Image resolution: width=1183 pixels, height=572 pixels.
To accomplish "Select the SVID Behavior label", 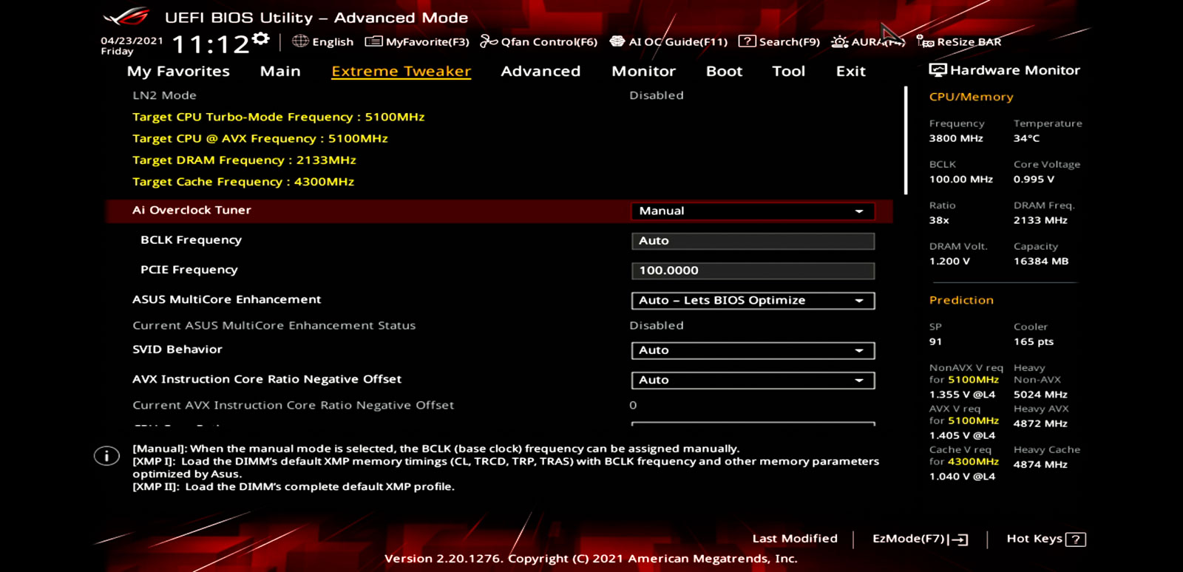I will pos(177,350).
